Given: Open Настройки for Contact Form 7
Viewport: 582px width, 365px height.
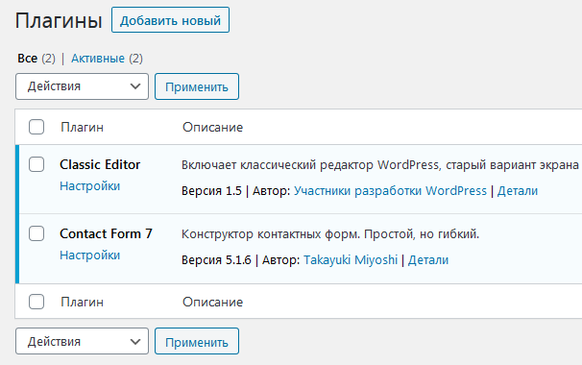Looking at the screenshot, I should point(90,255).
